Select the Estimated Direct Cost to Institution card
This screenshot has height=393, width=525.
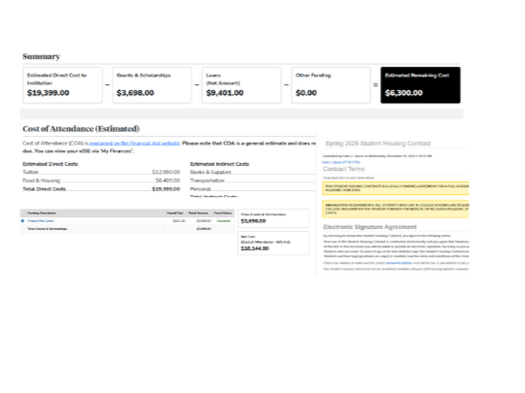[x=63, y=85]
